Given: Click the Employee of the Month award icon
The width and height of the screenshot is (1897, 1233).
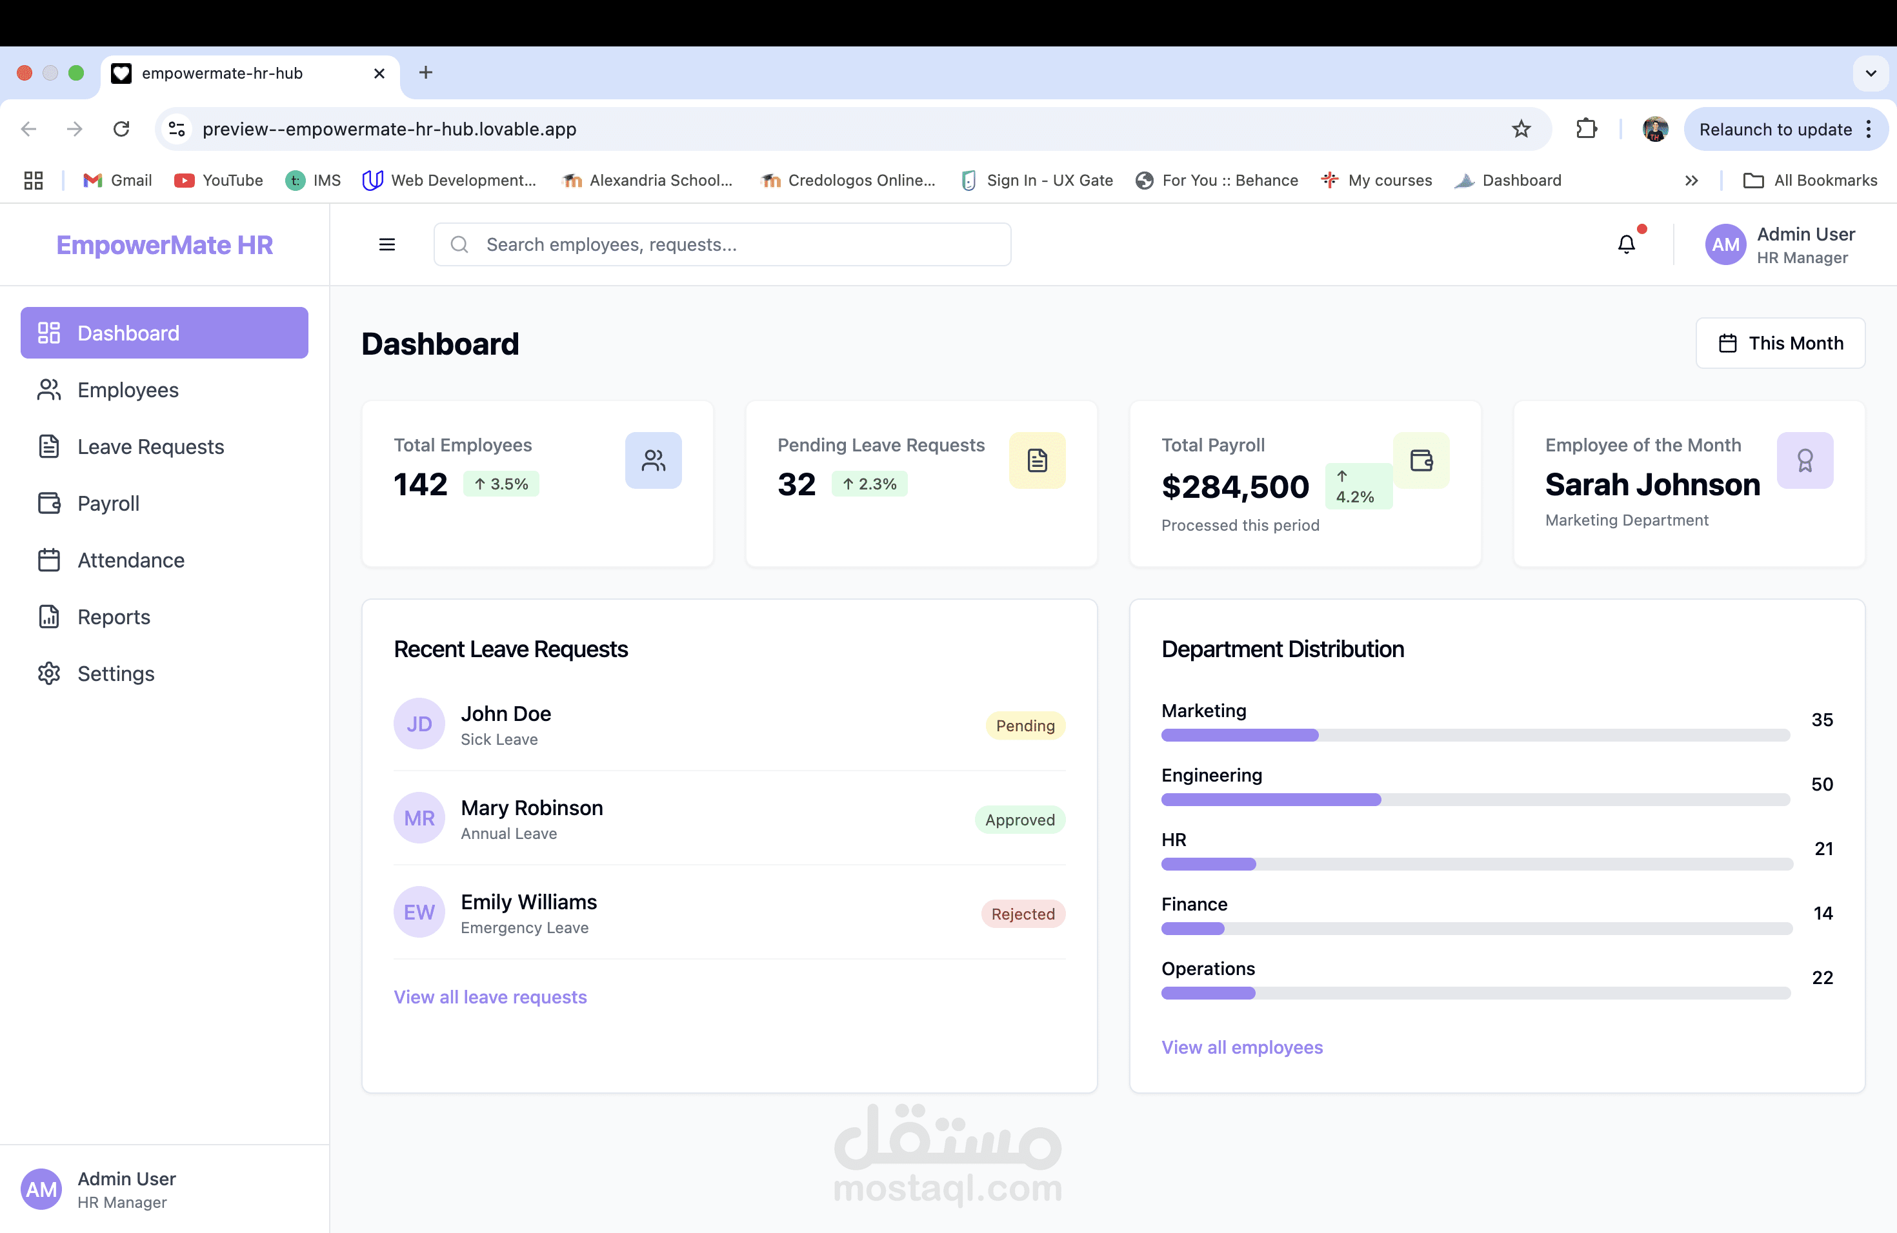Looking at the screenshot, I should (1805, 460).
